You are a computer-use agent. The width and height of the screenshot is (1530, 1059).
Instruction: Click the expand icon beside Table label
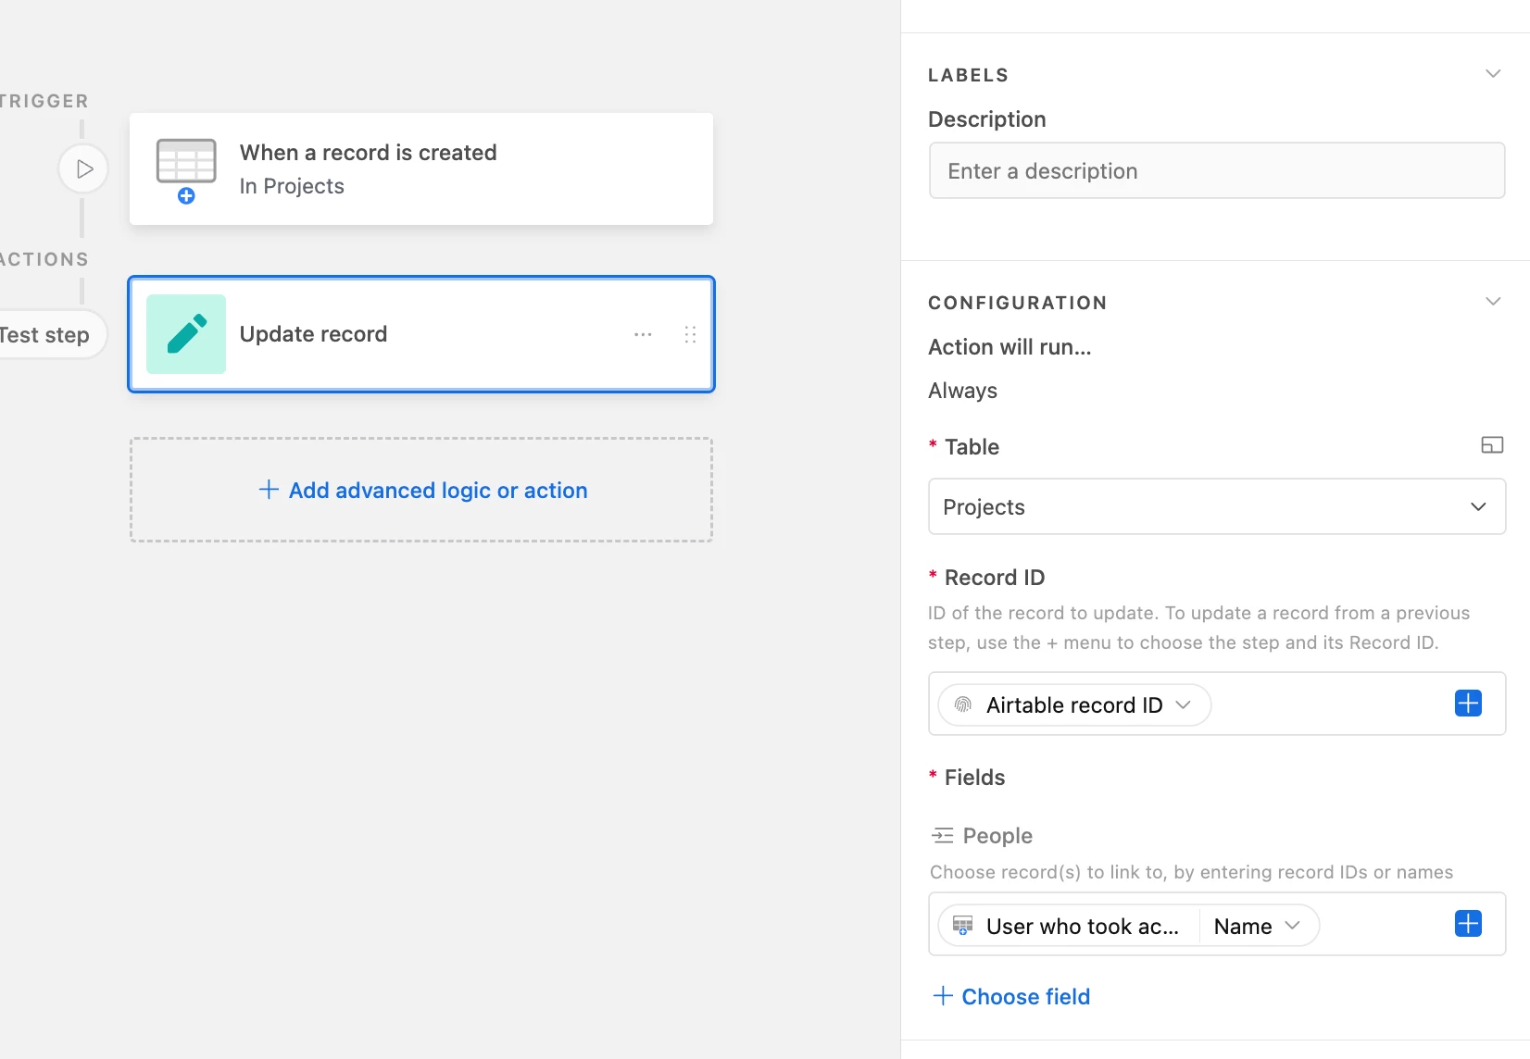coord(1491,445)
